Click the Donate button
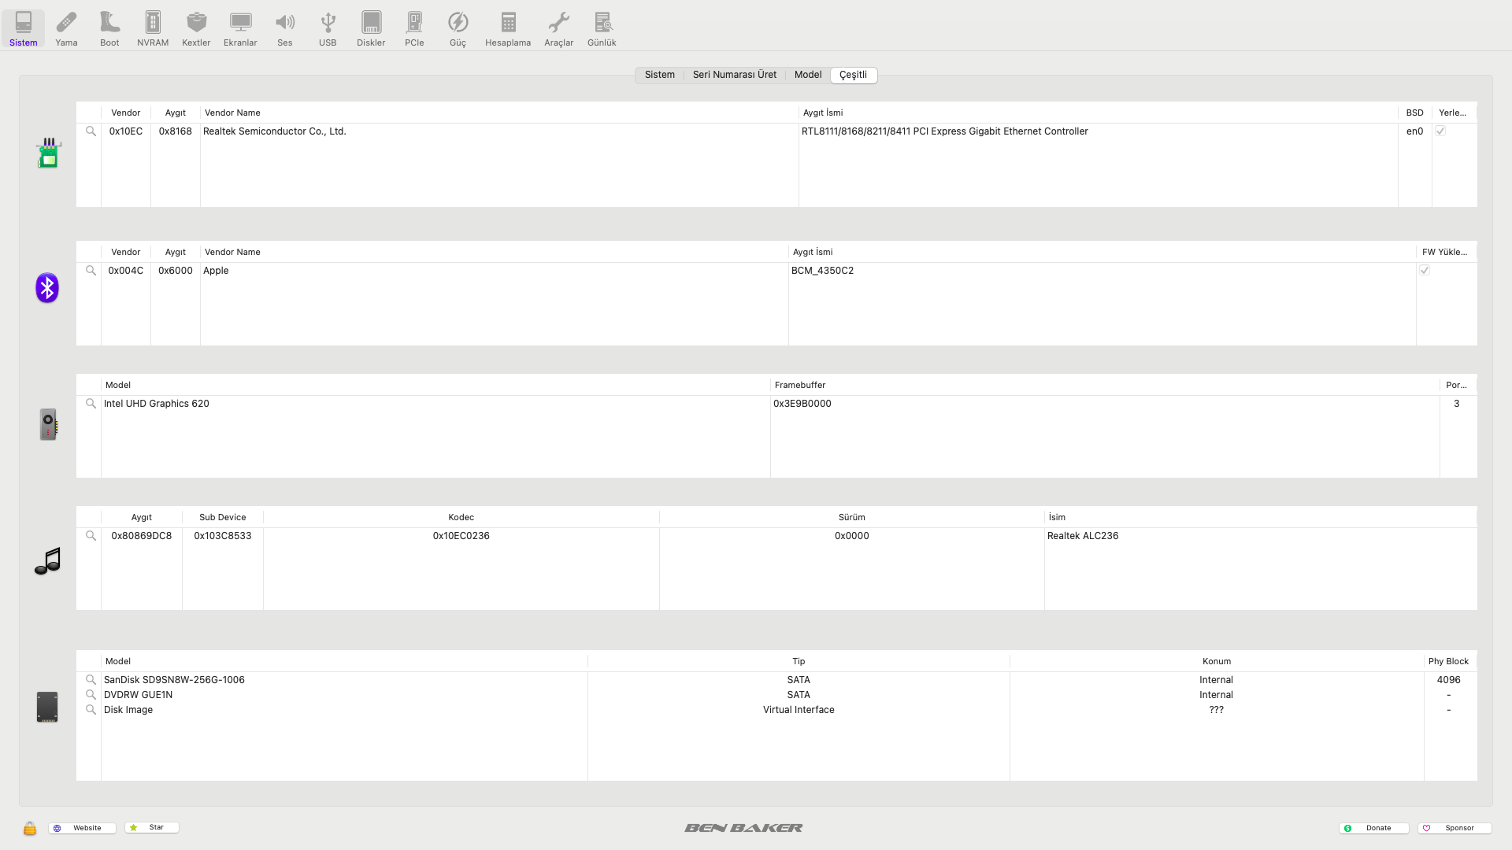Image resolution: width=1512 pixels, height=850 pixels. (1373, 828)
